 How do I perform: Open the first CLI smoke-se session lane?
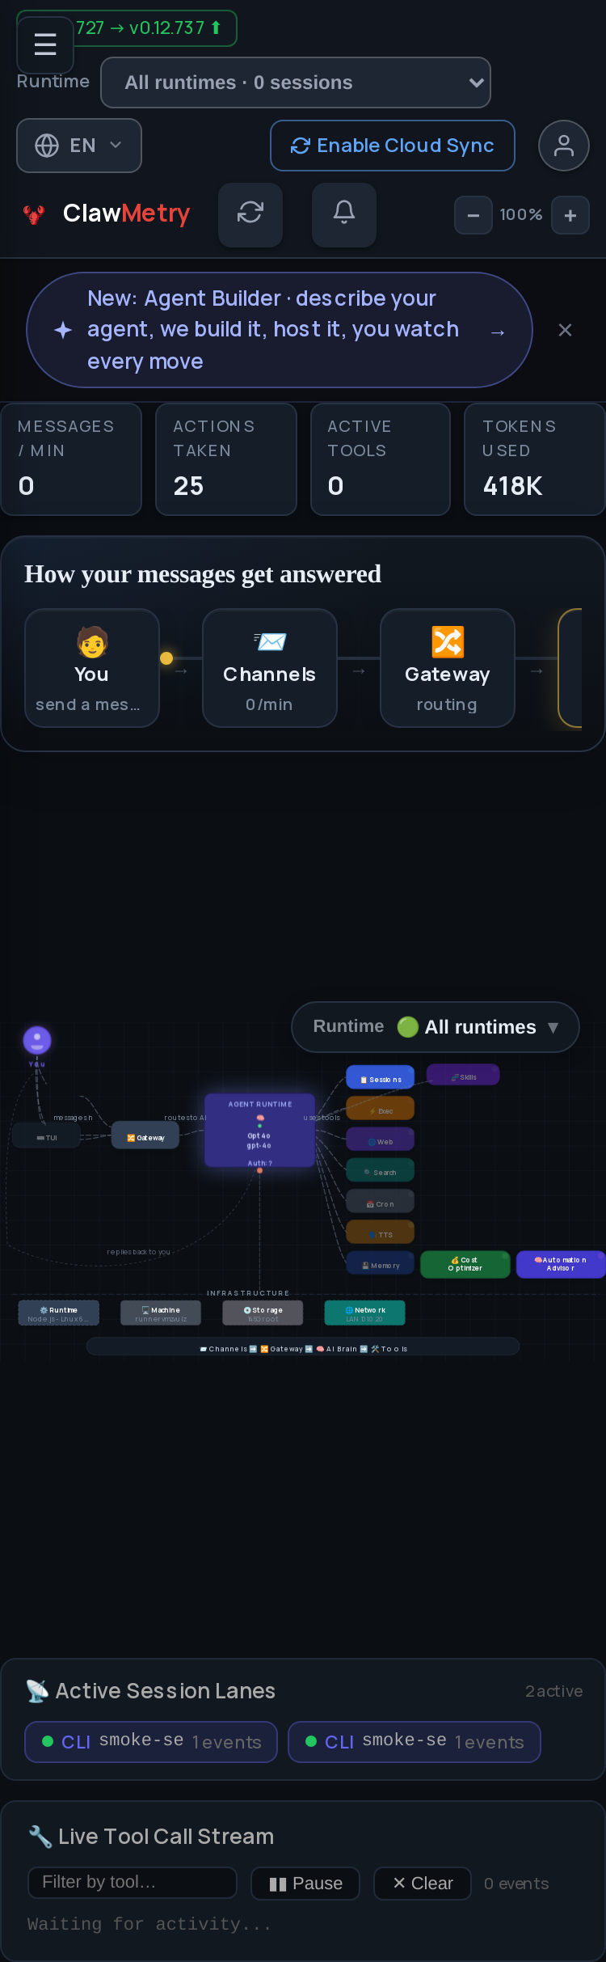coord(151,1741)
